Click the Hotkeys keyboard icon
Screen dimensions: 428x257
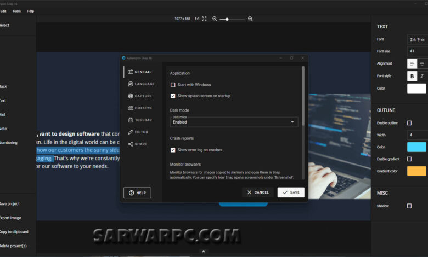131,108
